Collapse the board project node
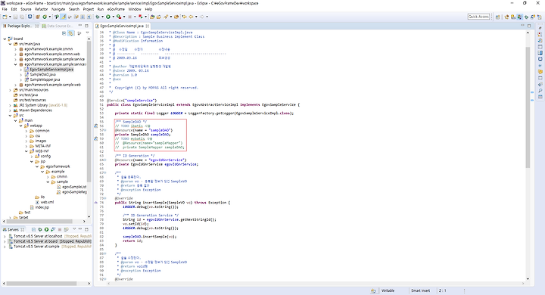This screenshot has height=295, width=545. pyautogui.click(x=5, y=39)
